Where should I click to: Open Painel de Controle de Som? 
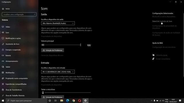pyautogui.click(x=162, y=21)
